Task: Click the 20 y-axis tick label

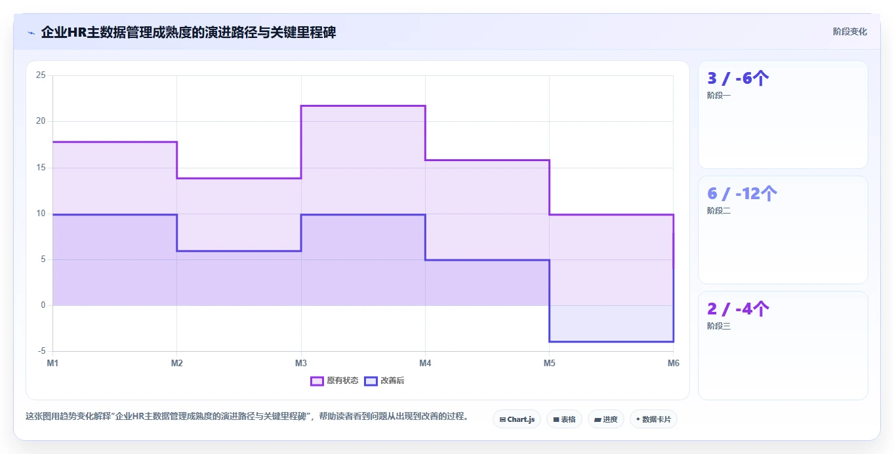Action: 41,121
